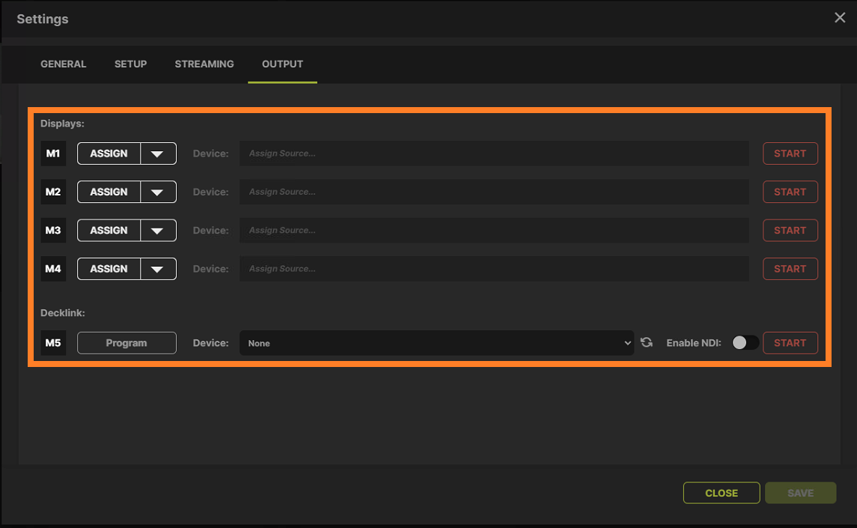
Task: Start the M4 display output
Action: click(x=790, y=268)
